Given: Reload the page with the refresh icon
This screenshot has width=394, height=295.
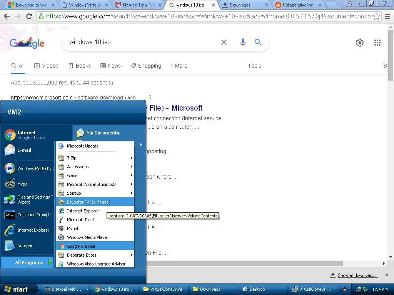Looking at the screenshot, I should pyautogui.click(x=29, y=16).
